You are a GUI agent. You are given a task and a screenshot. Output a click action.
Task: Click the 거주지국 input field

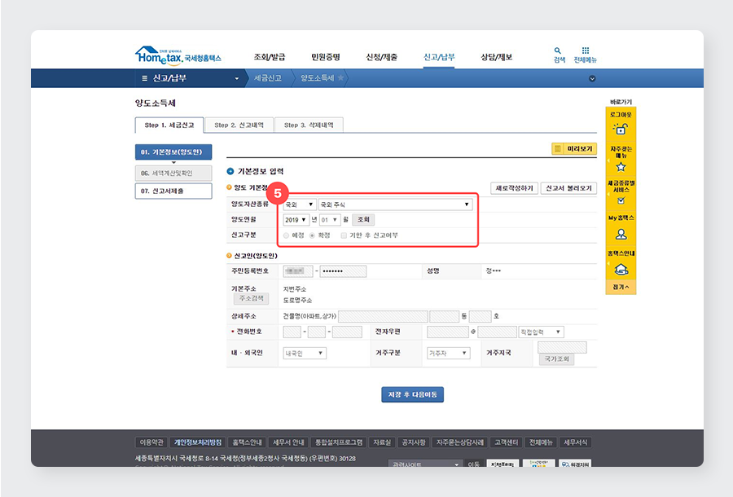tap(562, 347)
